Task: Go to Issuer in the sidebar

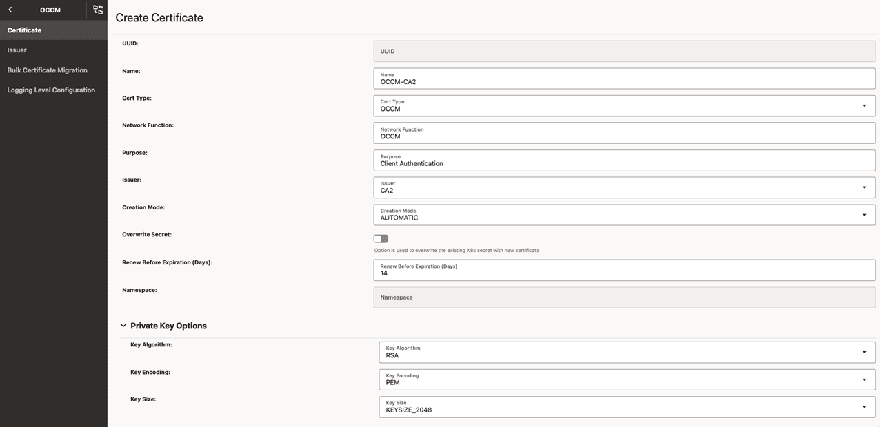Action: coord(17,50)
